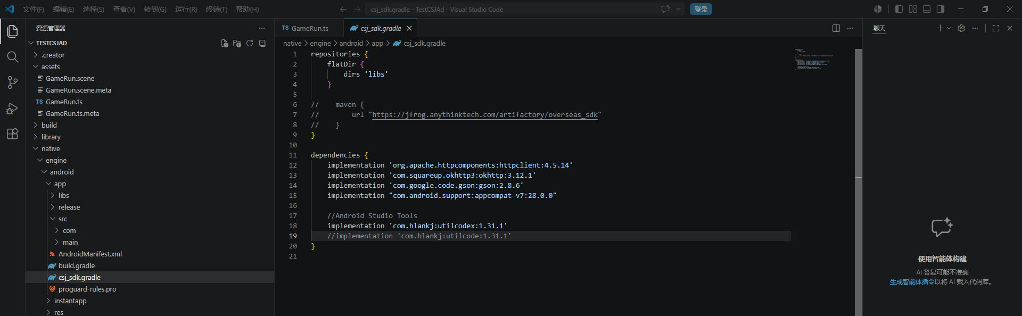Open the Explorer view in activity bar

pyautogui.click(x=12, y=31)
